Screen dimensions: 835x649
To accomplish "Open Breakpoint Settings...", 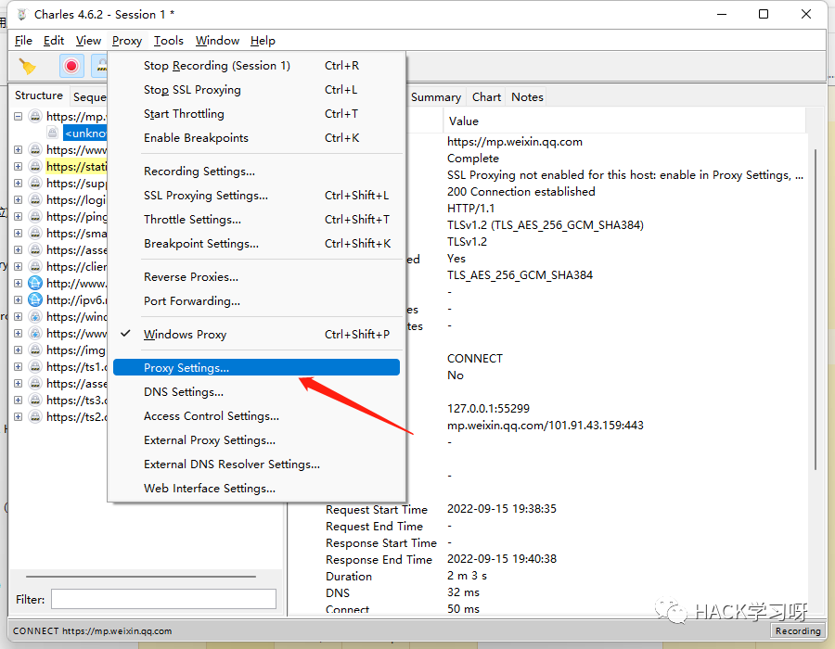I will [256, 243].
